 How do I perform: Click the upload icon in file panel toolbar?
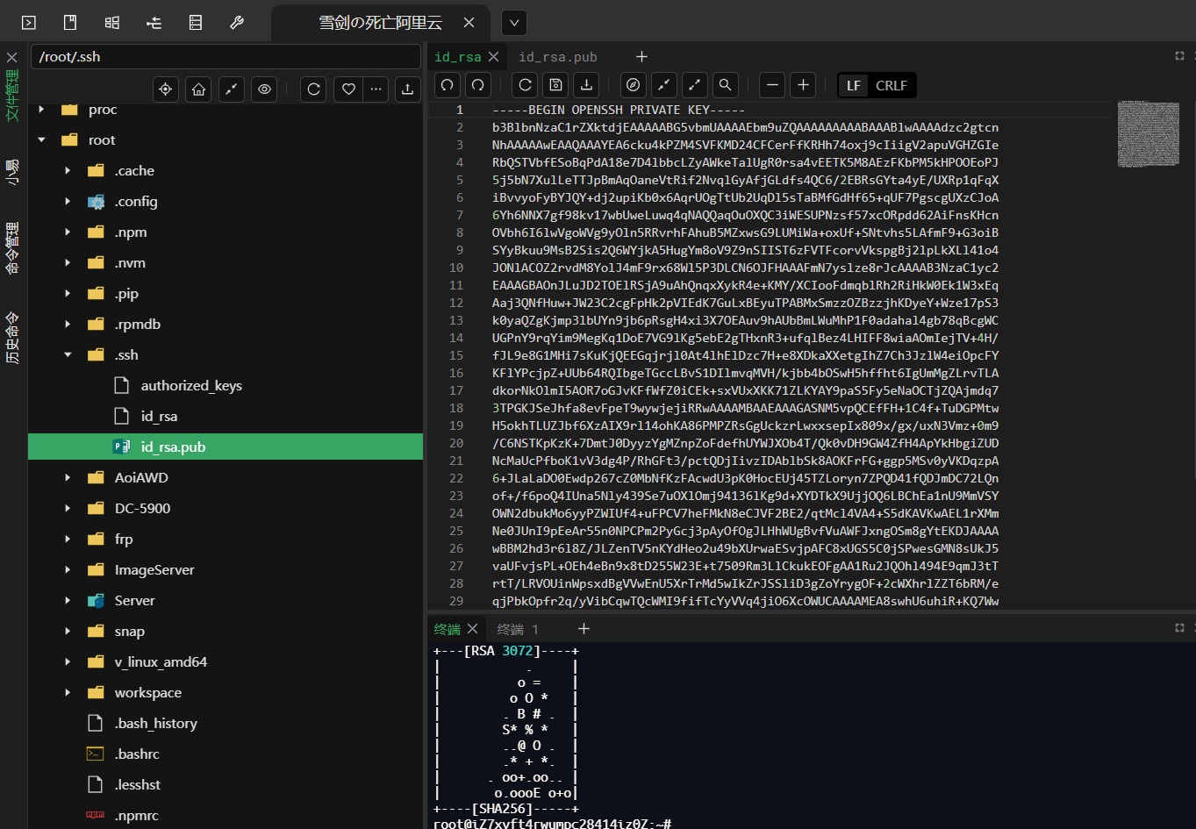coord(407,89)
